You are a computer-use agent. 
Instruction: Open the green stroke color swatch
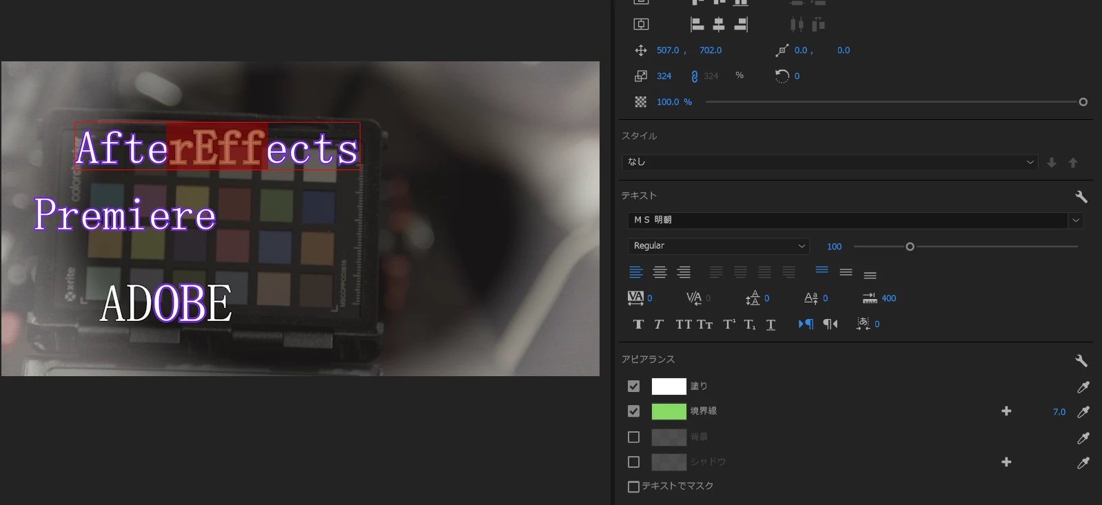point(669,411)
